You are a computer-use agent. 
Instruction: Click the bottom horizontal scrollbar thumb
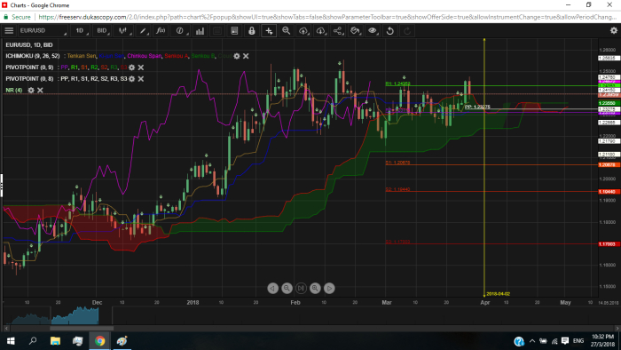82,328
